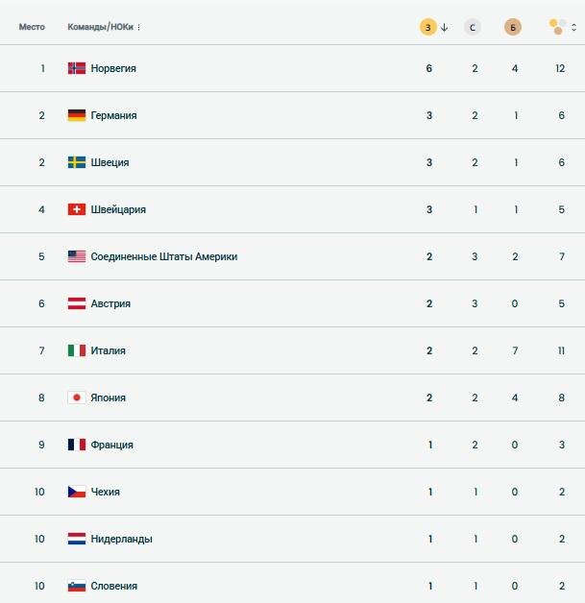Click Switzerland's flag icon

(77, 209)
